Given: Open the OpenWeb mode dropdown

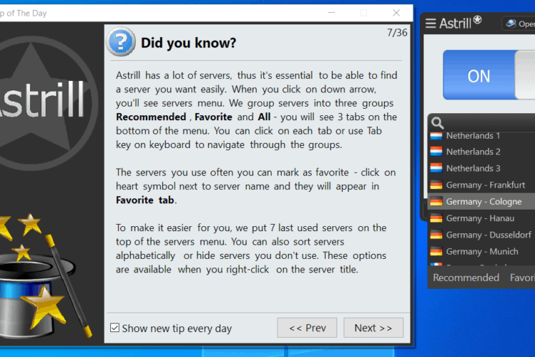Looking at the screenshot, I should (519, 24).
